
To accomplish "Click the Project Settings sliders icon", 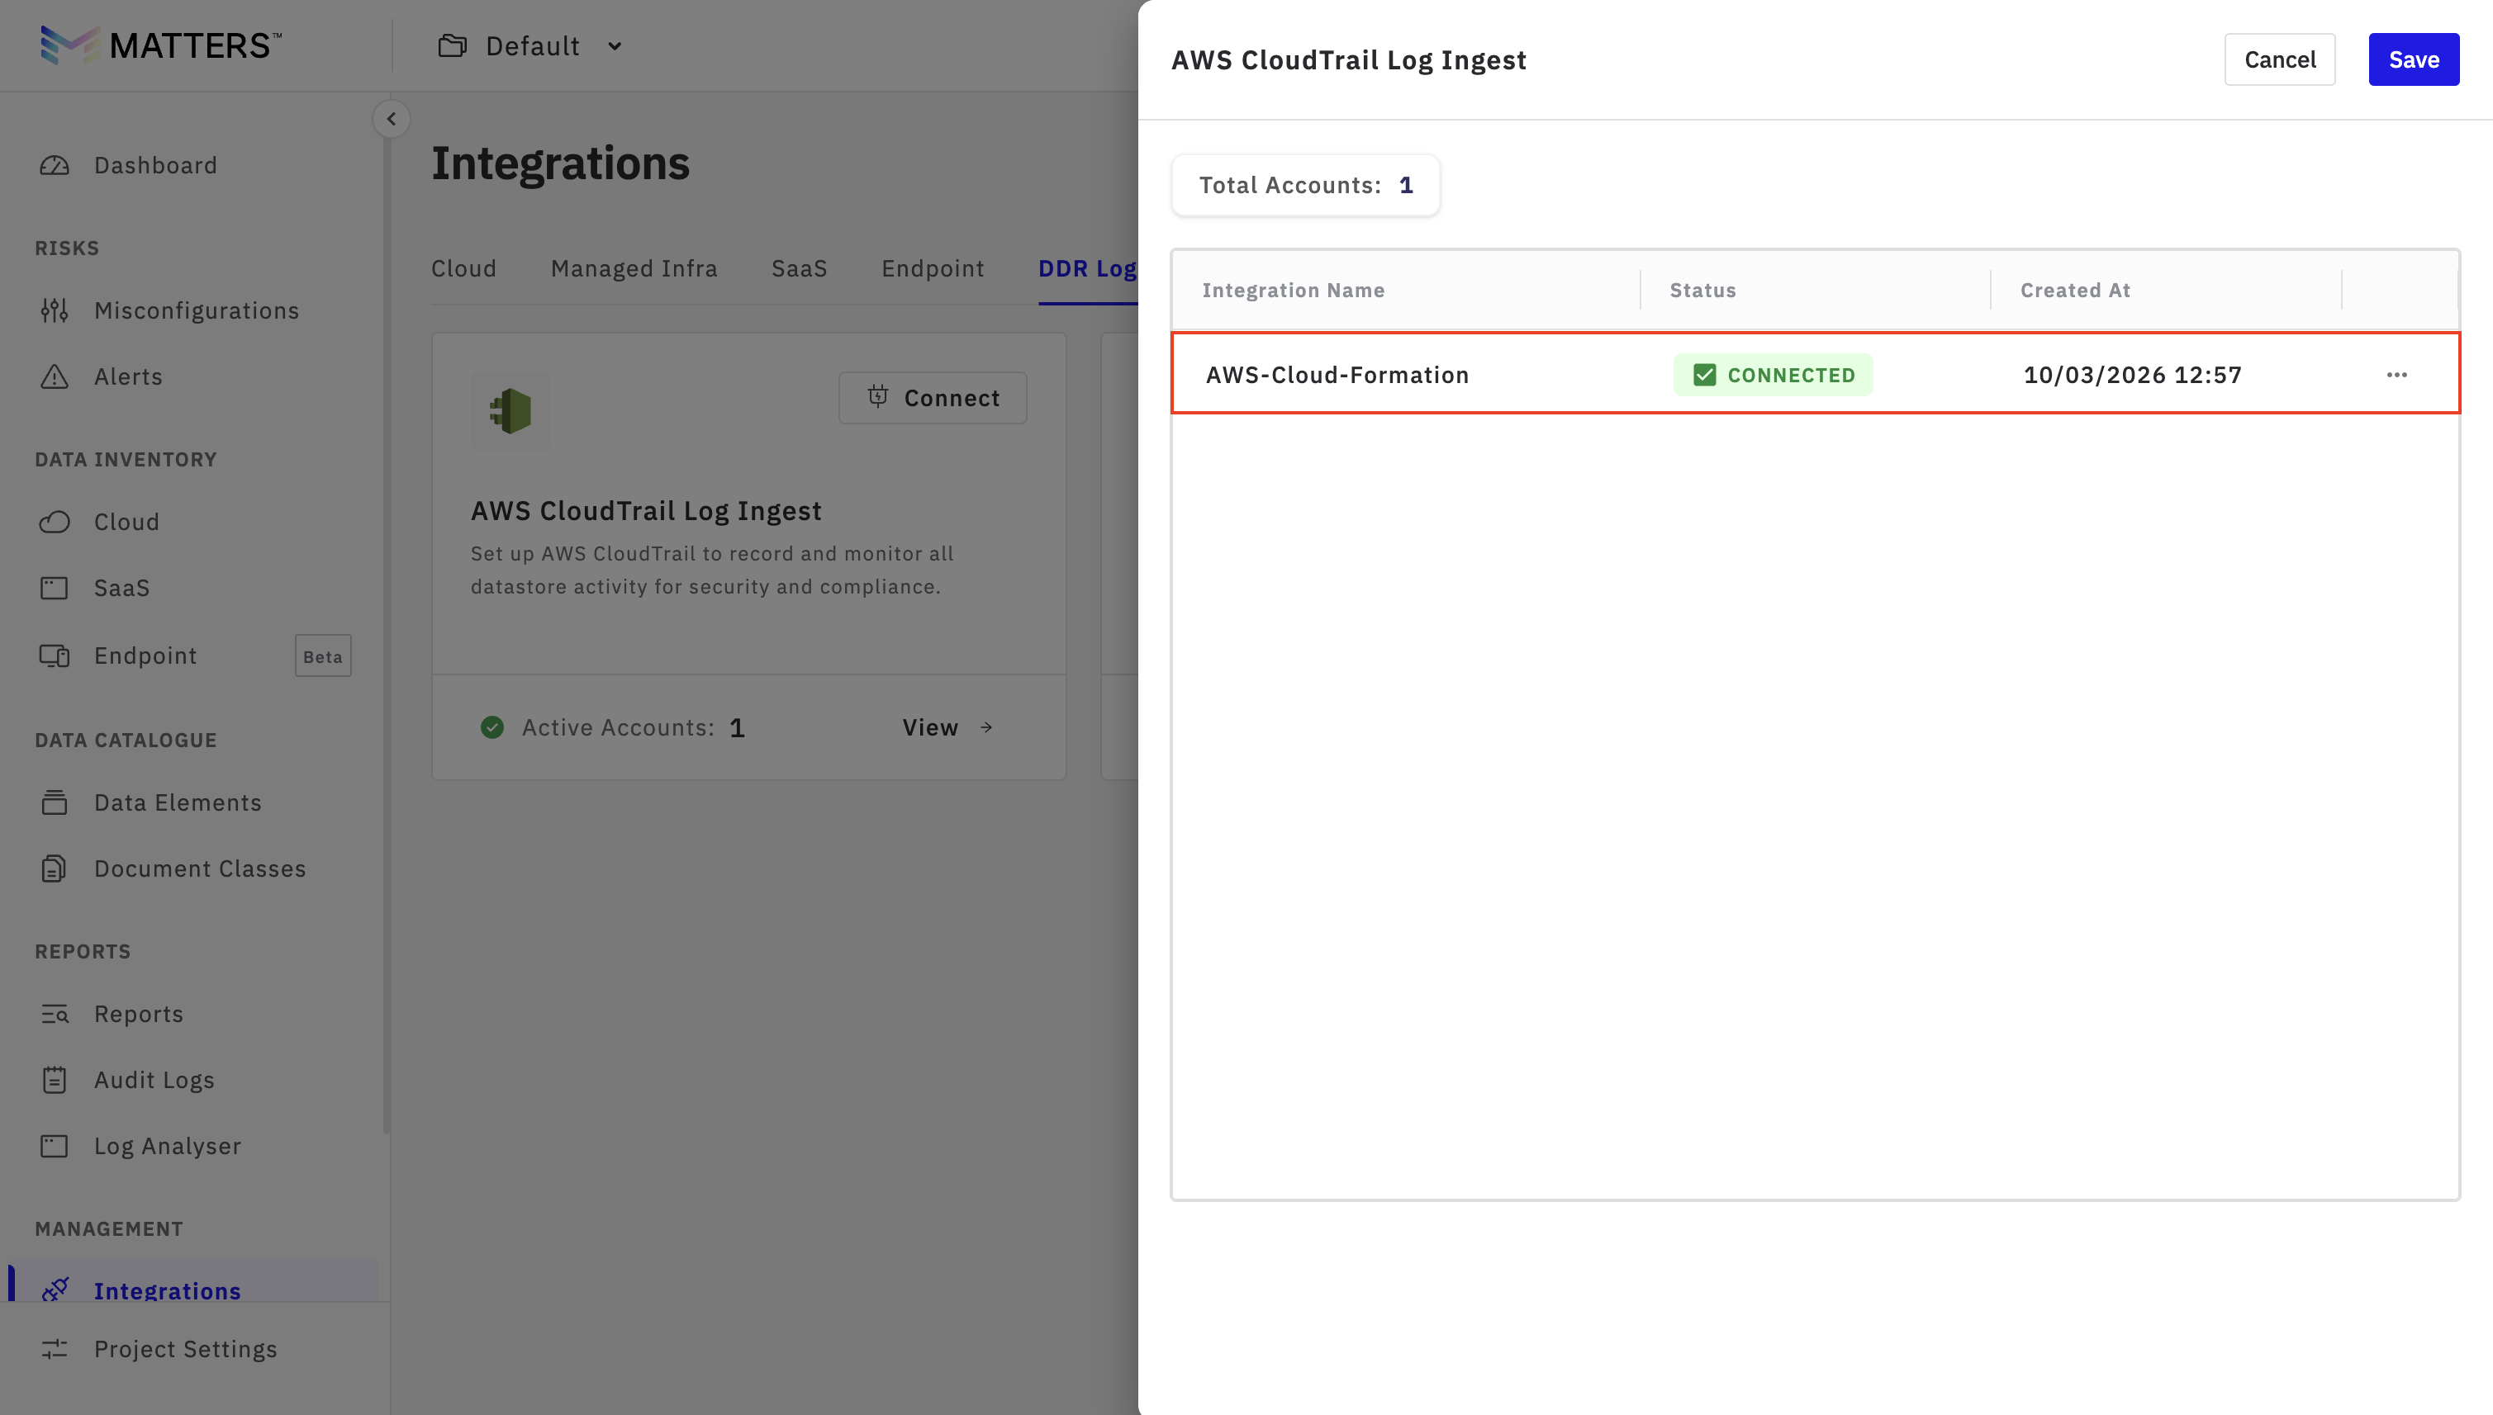I will pyautogui.click(x=55, y=1349).
